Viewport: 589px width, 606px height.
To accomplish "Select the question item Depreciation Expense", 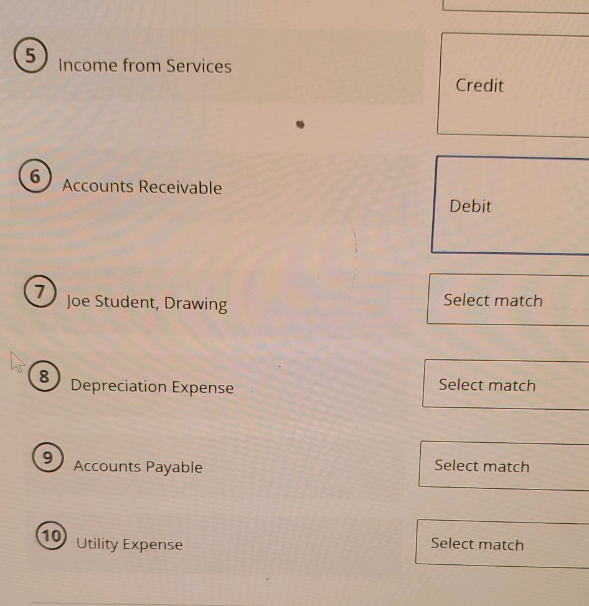I will pos(153,387).
